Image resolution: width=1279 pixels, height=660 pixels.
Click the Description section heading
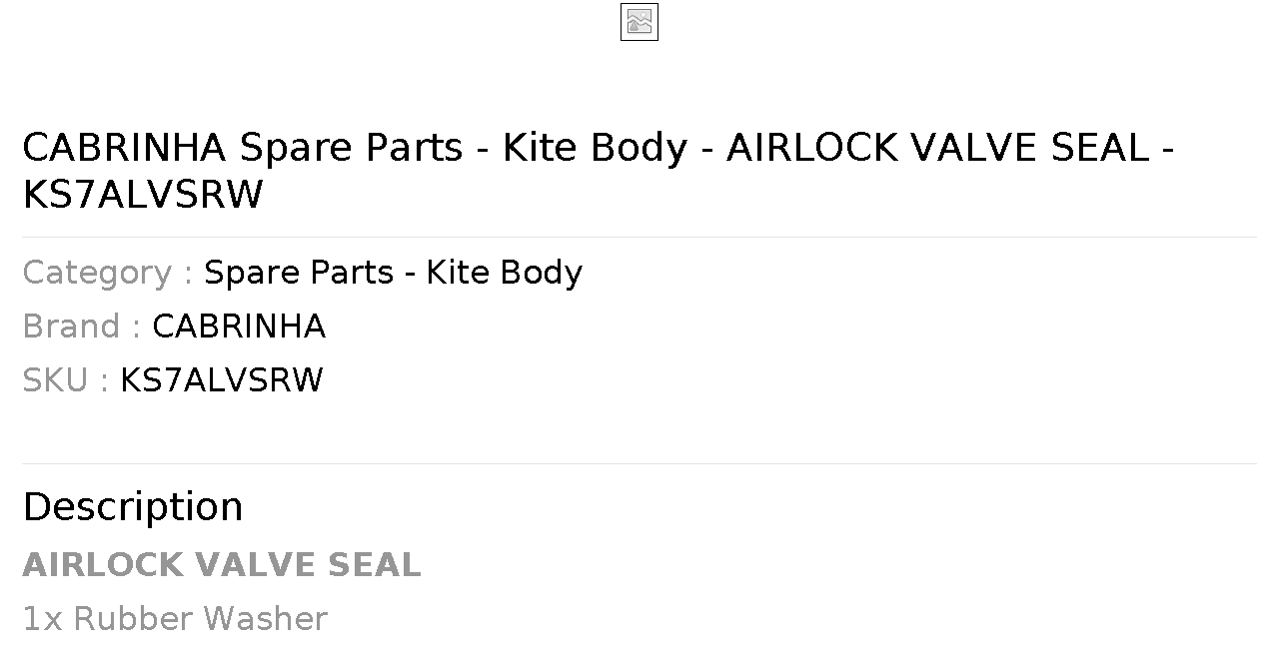[x=133, y=507]
